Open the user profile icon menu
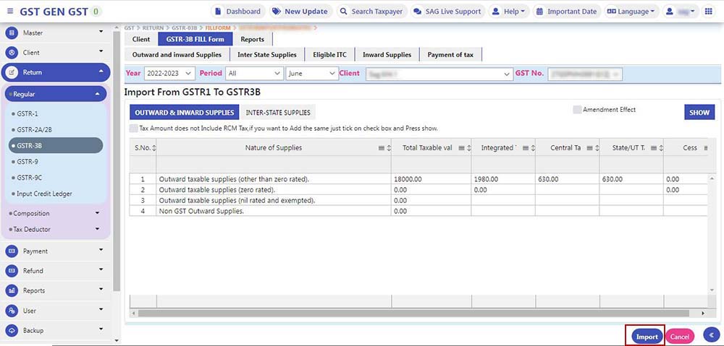 tap(679, 12)
